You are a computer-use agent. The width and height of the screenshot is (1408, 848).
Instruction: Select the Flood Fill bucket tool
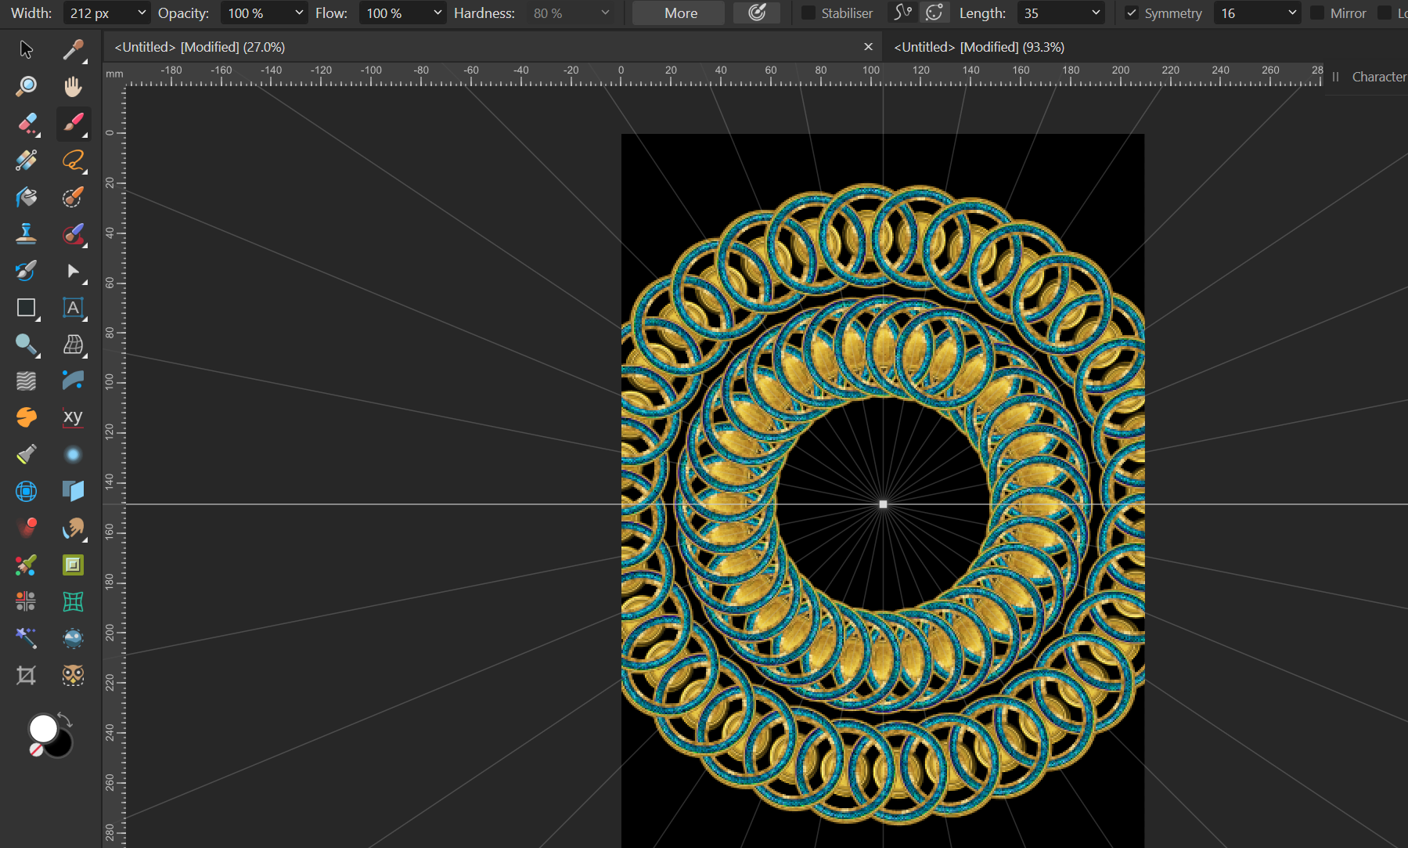click(26, 197)
